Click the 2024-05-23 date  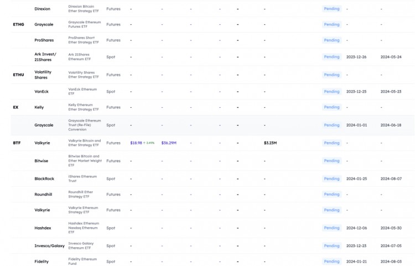(391, 92)
